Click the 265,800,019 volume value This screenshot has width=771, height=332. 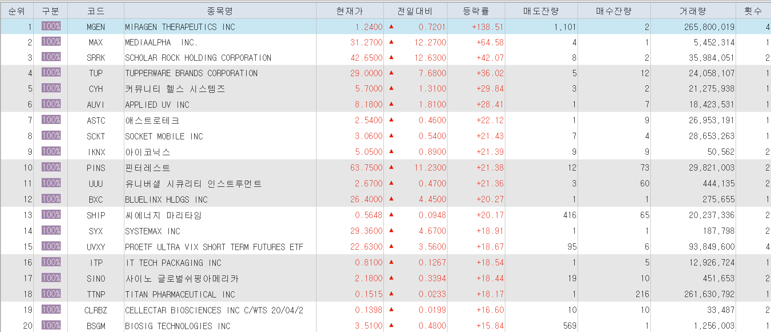coord(709,27)
